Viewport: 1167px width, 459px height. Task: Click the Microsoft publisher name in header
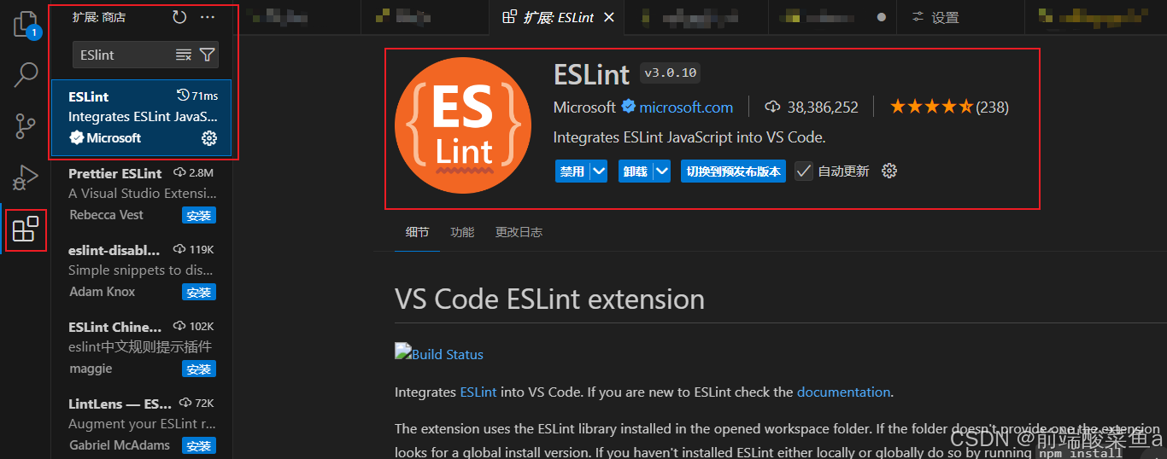click(x=584, y=107)
